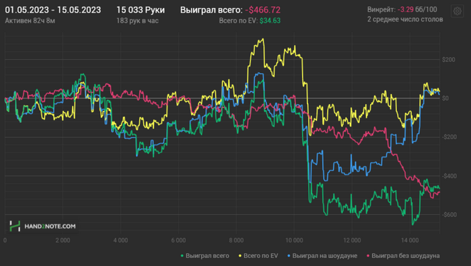Click the -$200 y-axis label
The width and height of the screenshot is (471, 266).
[x=449, y=137]
